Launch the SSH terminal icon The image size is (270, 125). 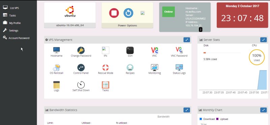(130, 50)
